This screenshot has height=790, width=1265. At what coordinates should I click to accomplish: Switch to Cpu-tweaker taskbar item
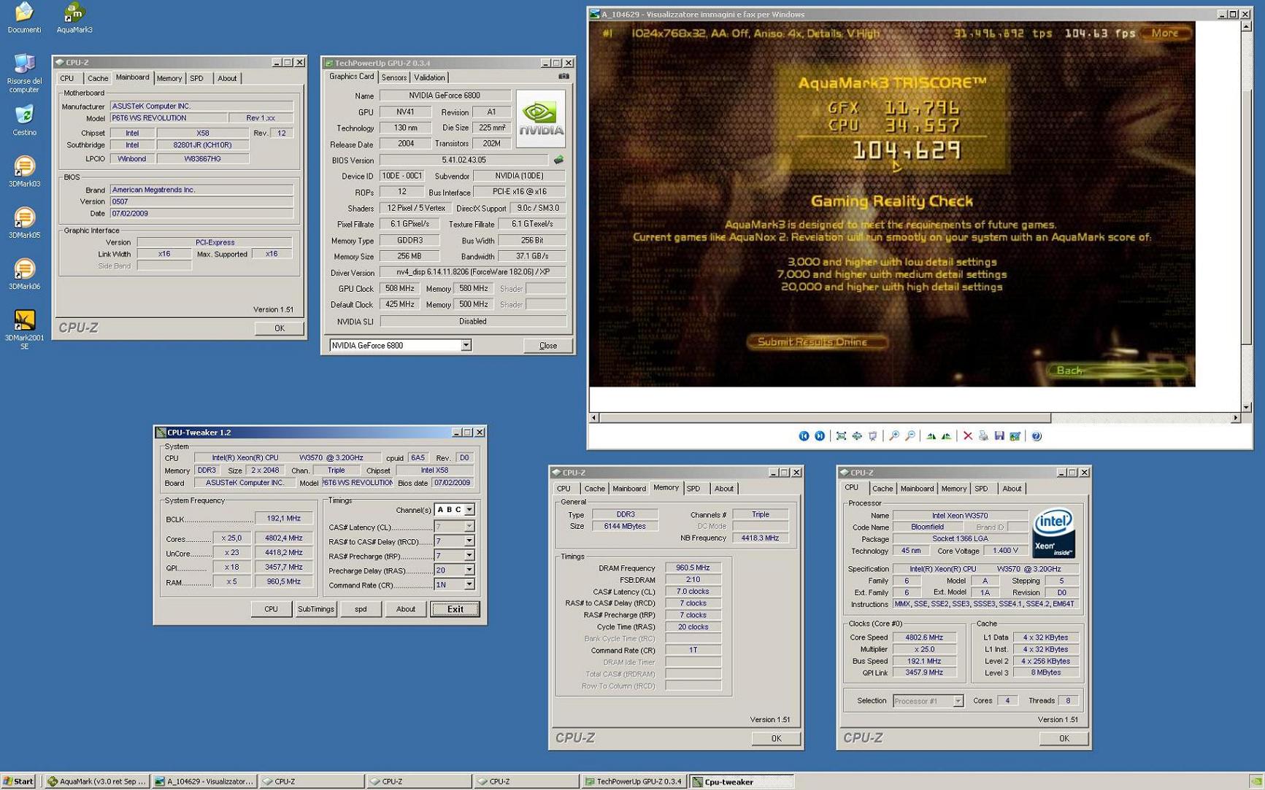tap(741, 781)
